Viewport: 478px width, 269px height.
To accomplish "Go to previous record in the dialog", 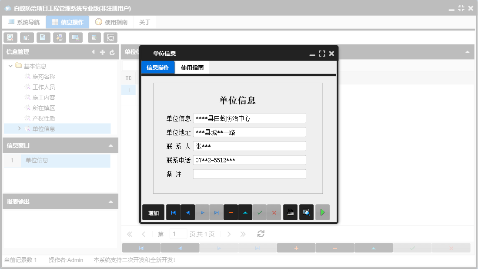I will [x=187, y=212].
